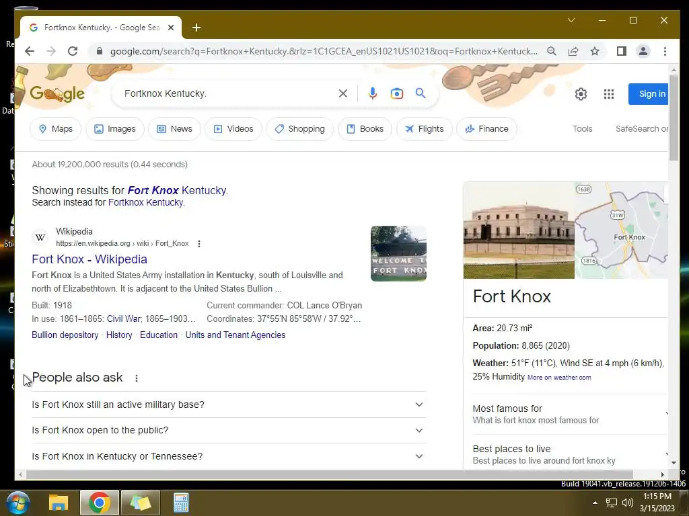Open search Tools
689x516 pixels.
[582, 129]
